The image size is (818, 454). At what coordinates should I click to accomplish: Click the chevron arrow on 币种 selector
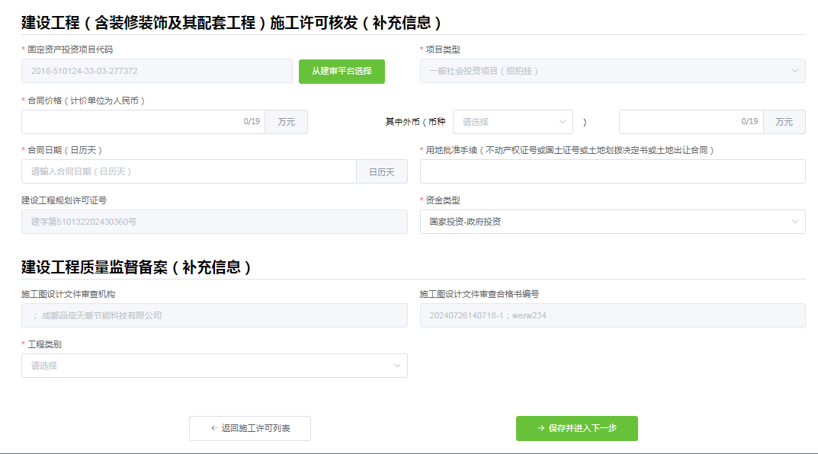(x=562, y=121)
